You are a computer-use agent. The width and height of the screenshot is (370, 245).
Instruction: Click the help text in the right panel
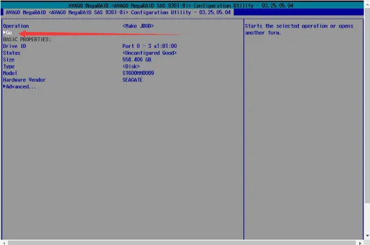(299, 29)
